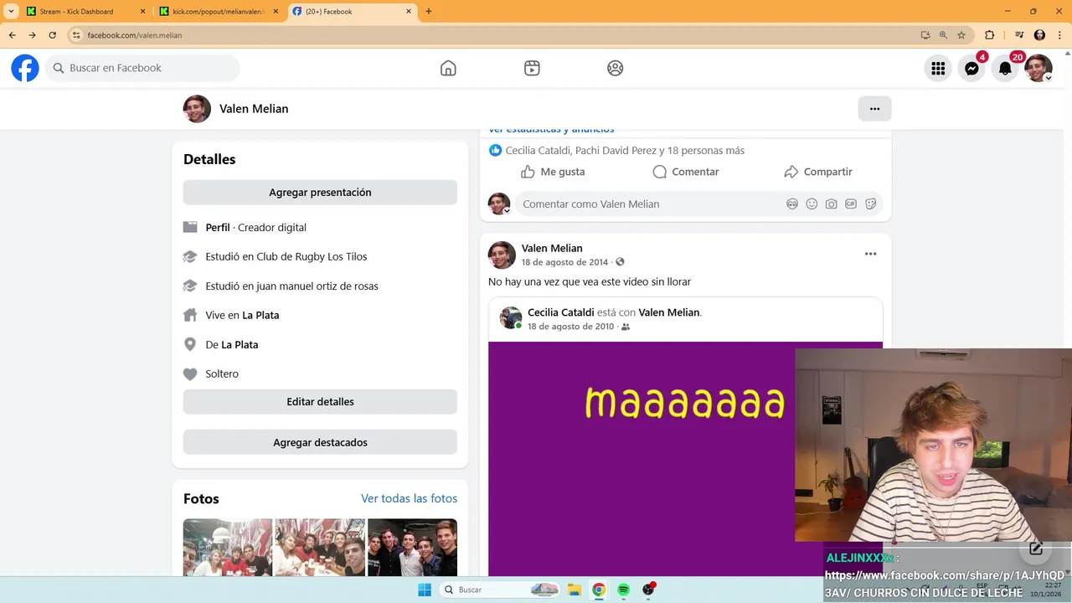Open a new browser tab
The height and width of the screenshot is (603, 1072).
429,12
